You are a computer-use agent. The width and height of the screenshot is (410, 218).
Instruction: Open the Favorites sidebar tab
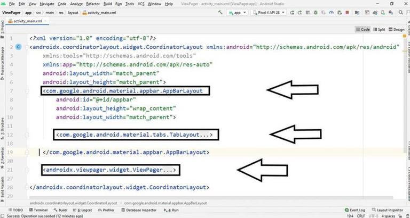click(x=2, y=157)
